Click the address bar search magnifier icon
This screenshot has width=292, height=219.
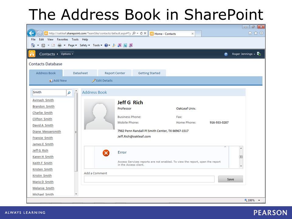[134, 33]
